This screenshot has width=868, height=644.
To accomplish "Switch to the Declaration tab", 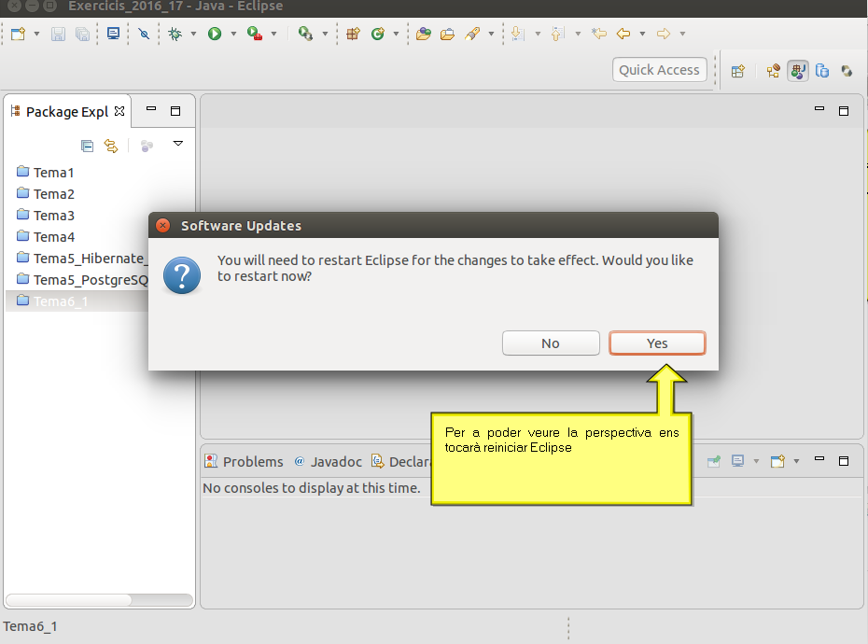I will (400, 461).
